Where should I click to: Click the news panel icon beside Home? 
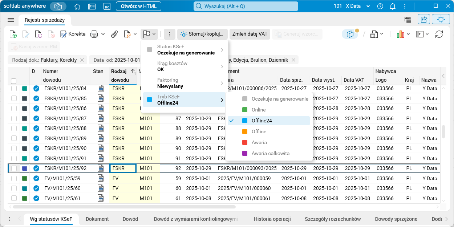point(92,6)
